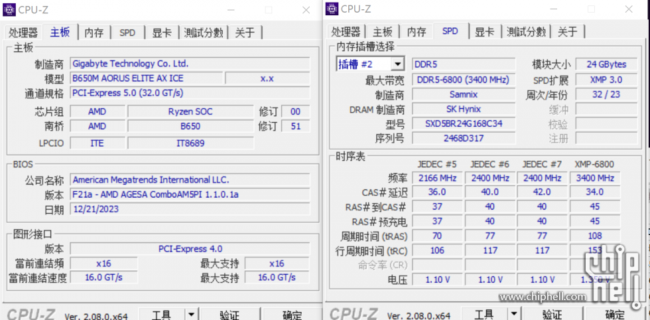Screen dimensions: 650x320
Task: Click the BIOS date 12/21/2023 field
Action: coord(190,208)
